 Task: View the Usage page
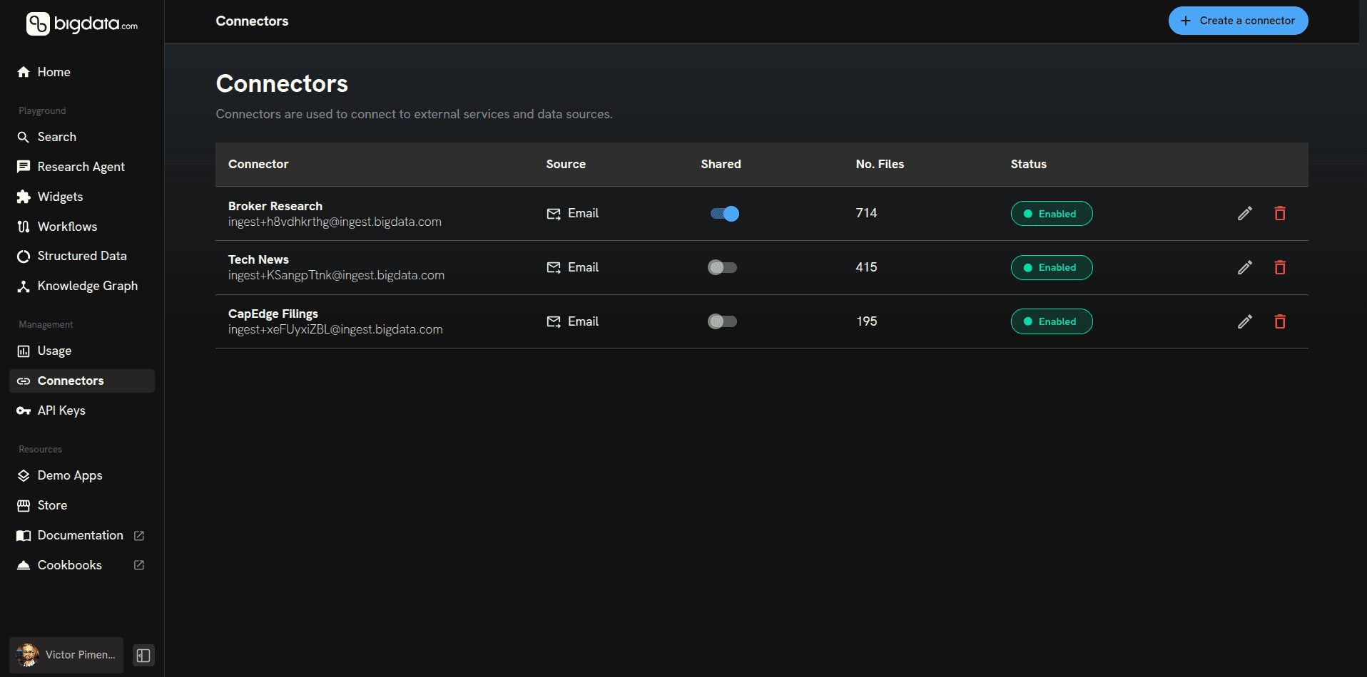pyautogui.click(x=82, y=351)
